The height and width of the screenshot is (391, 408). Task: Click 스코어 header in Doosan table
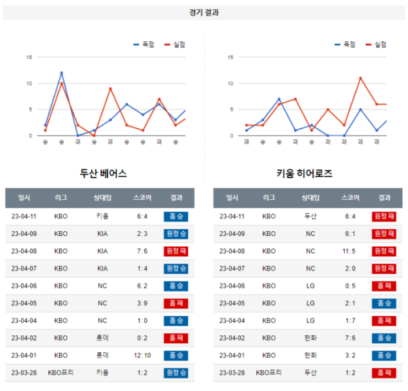142,198
